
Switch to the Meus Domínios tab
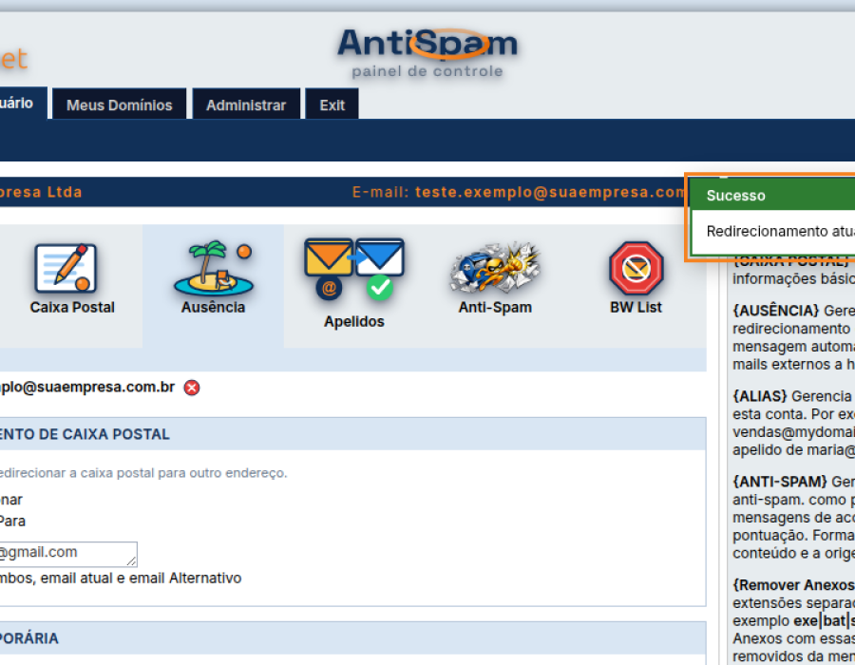click(x=120, y=104)
